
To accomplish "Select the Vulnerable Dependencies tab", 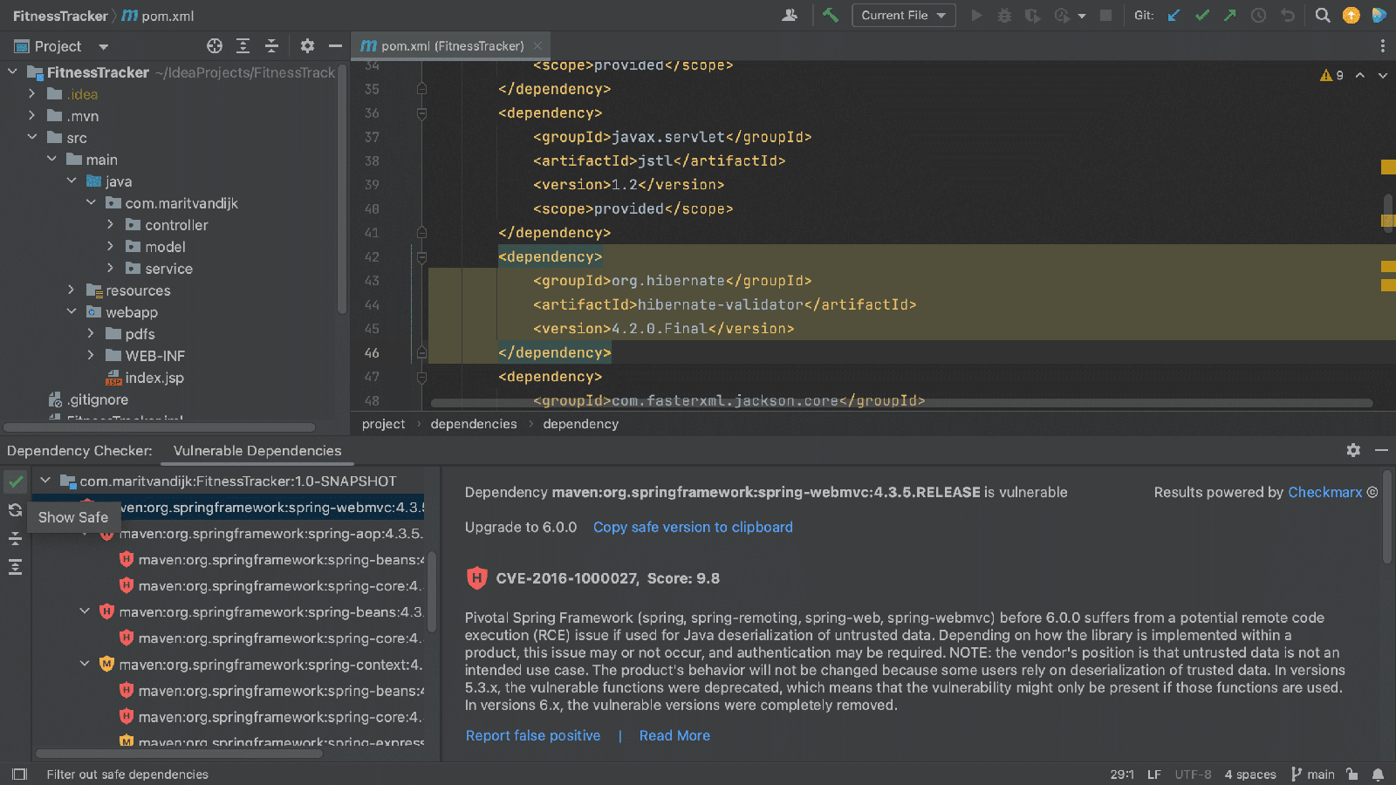I will tap(257, 450).
